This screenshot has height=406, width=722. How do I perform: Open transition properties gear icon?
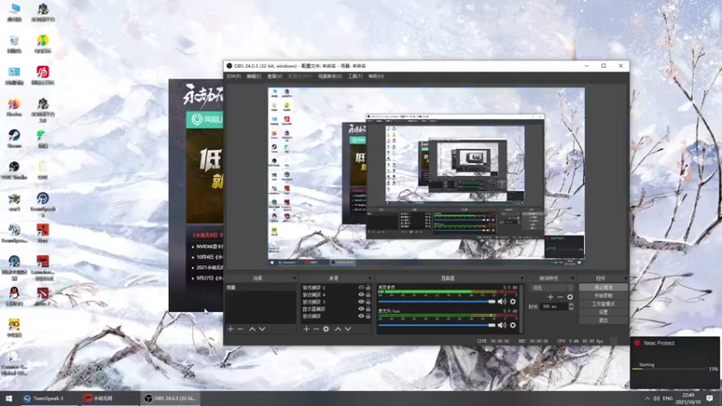(570, 297)
